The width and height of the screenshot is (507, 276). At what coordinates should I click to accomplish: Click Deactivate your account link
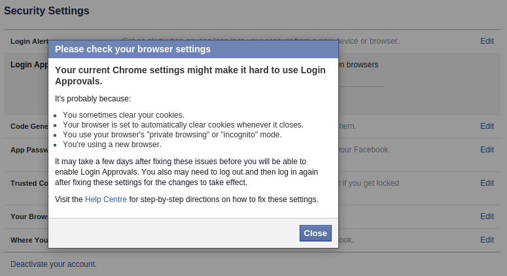54,264
